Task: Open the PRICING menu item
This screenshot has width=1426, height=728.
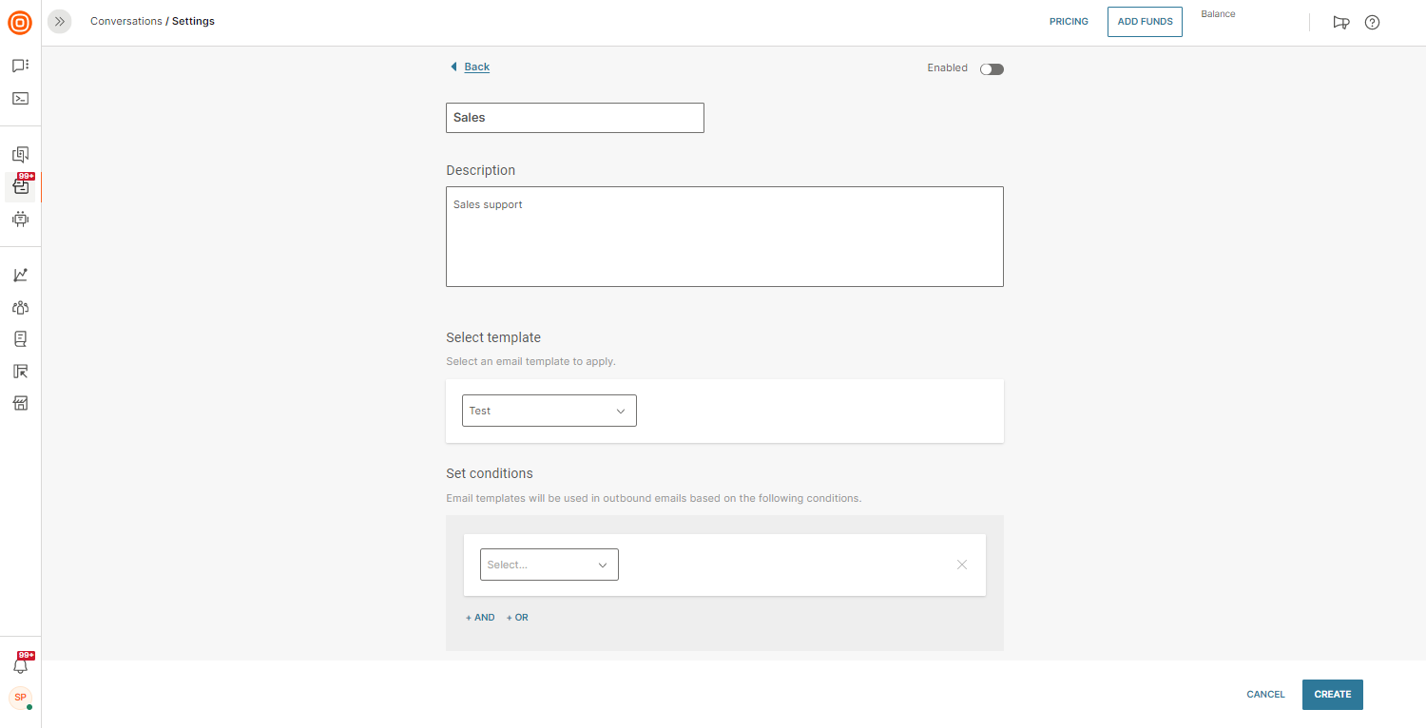Action: [x=1069, y=22]
